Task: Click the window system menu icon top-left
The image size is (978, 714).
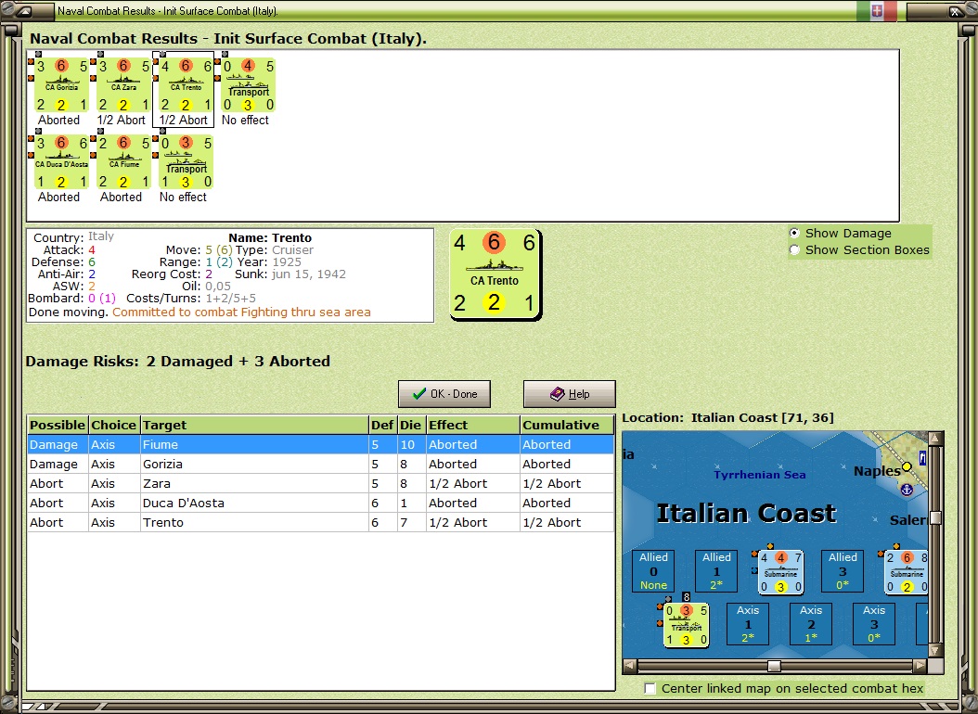Action: (x=24, y=10)
